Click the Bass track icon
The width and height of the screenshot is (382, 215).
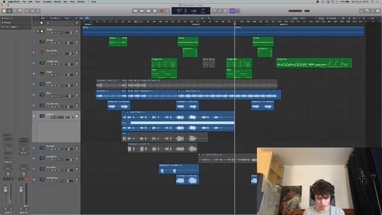pos(42,94)
